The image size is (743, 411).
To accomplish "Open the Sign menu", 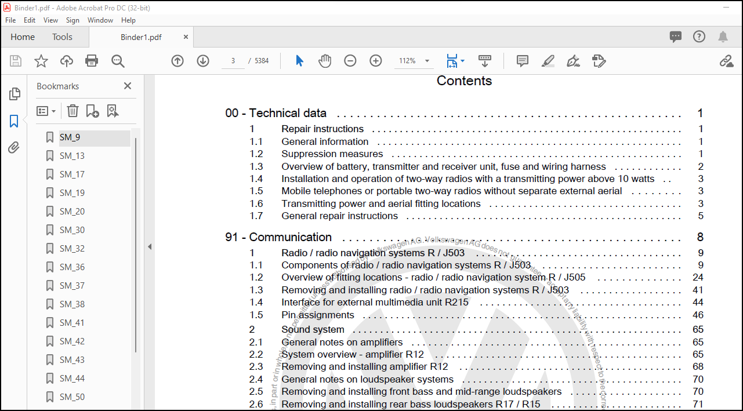I will [73, 20].
